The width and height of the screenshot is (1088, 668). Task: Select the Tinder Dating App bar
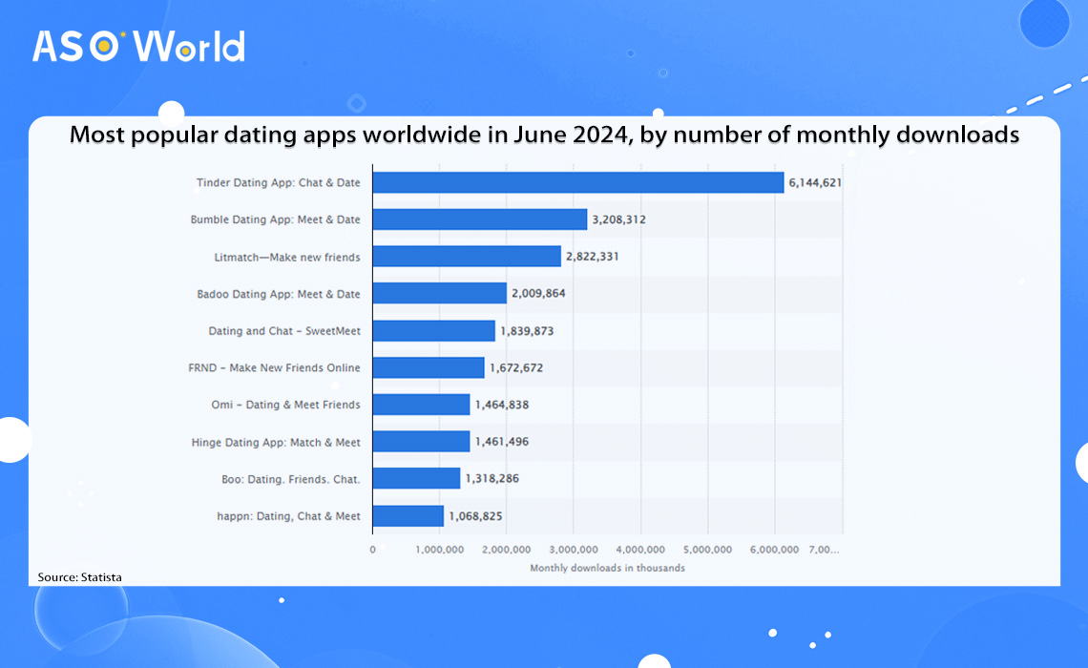click(x=578, y=182)
